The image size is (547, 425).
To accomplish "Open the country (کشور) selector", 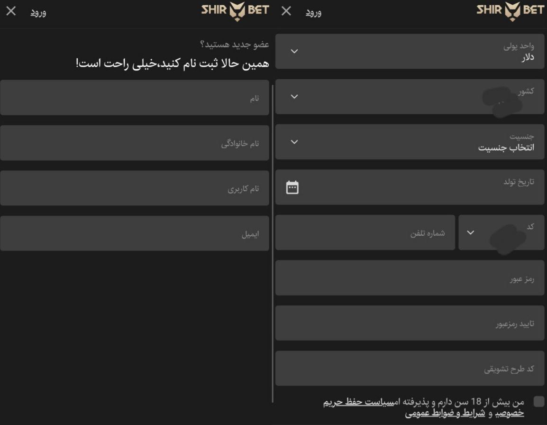I will (410, 97).
